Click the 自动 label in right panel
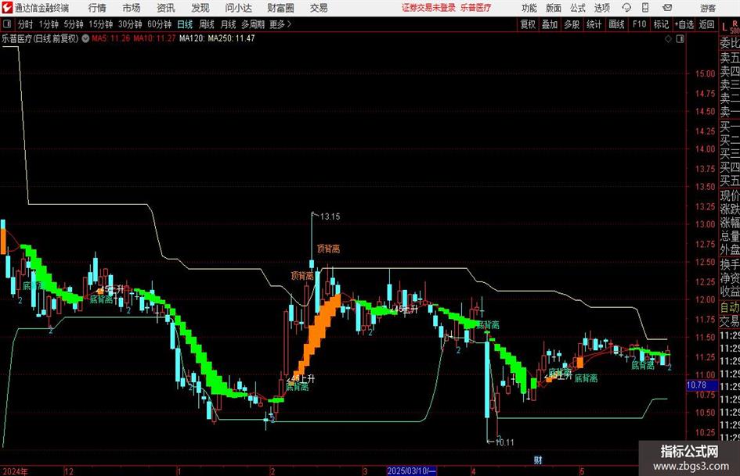This screenshot has height=476, width=740. click(730, 307)
